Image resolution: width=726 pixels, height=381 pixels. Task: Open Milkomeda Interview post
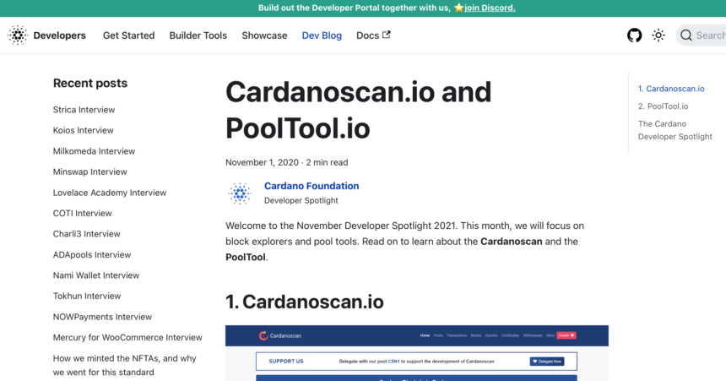pos(94,151)
